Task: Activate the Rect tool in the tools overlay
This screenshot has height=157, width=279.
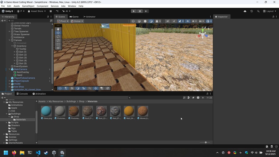Action: click(58, 44)
